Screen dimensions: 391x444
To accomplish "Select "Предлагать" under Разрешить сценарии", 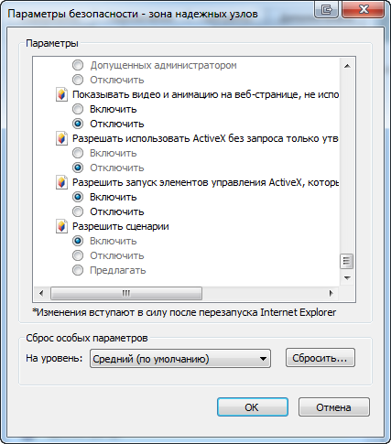I will pos(78,270).
